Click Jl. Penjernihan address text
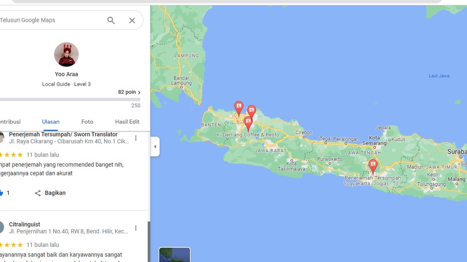Image resolution: width=467 pixels, height=262 pixels. pyautogui.click(x=69, y=231)
